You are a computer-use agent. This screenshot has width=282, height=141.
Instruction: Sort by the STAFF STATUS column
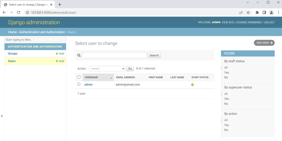[200, 77]
